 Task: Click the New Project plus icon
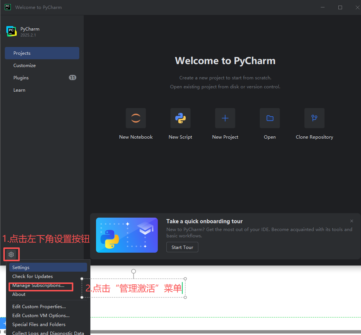[x=225, y=118]
